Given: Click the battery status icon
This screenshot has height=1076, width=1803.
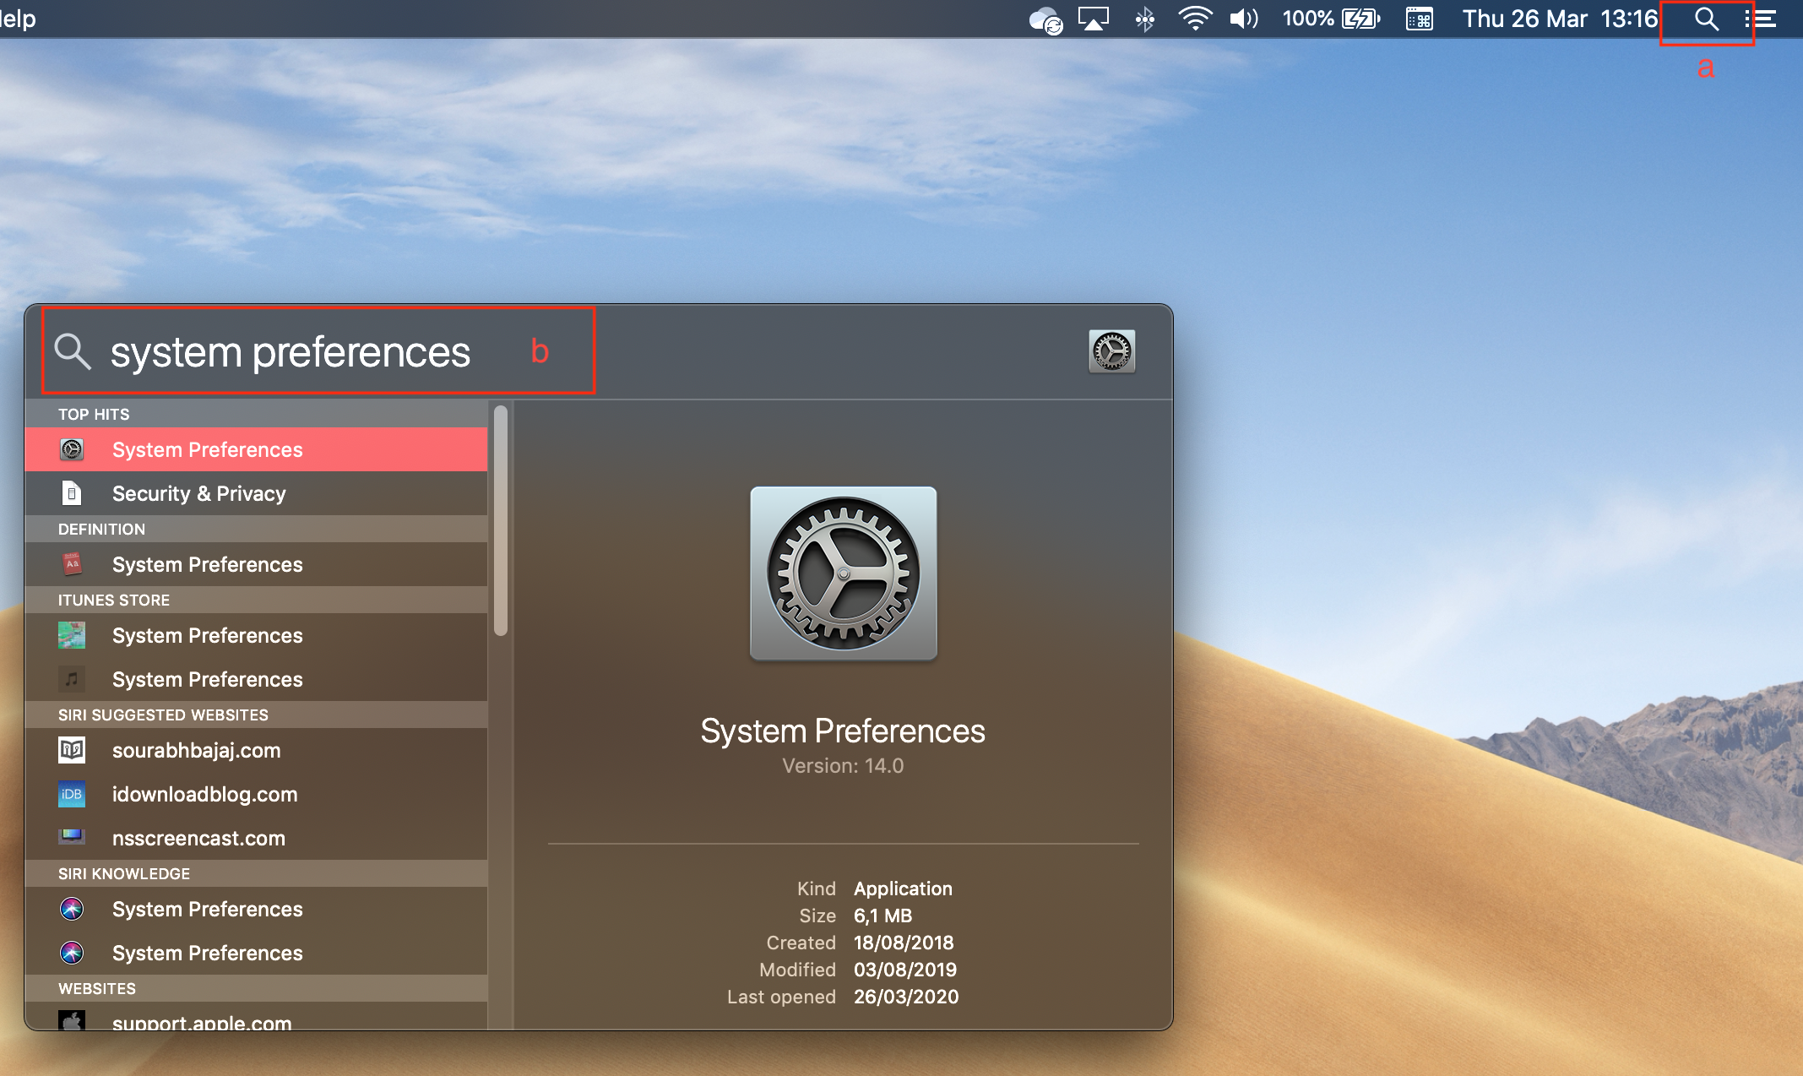Looking at the screenshot, I should pos(1360,19).
